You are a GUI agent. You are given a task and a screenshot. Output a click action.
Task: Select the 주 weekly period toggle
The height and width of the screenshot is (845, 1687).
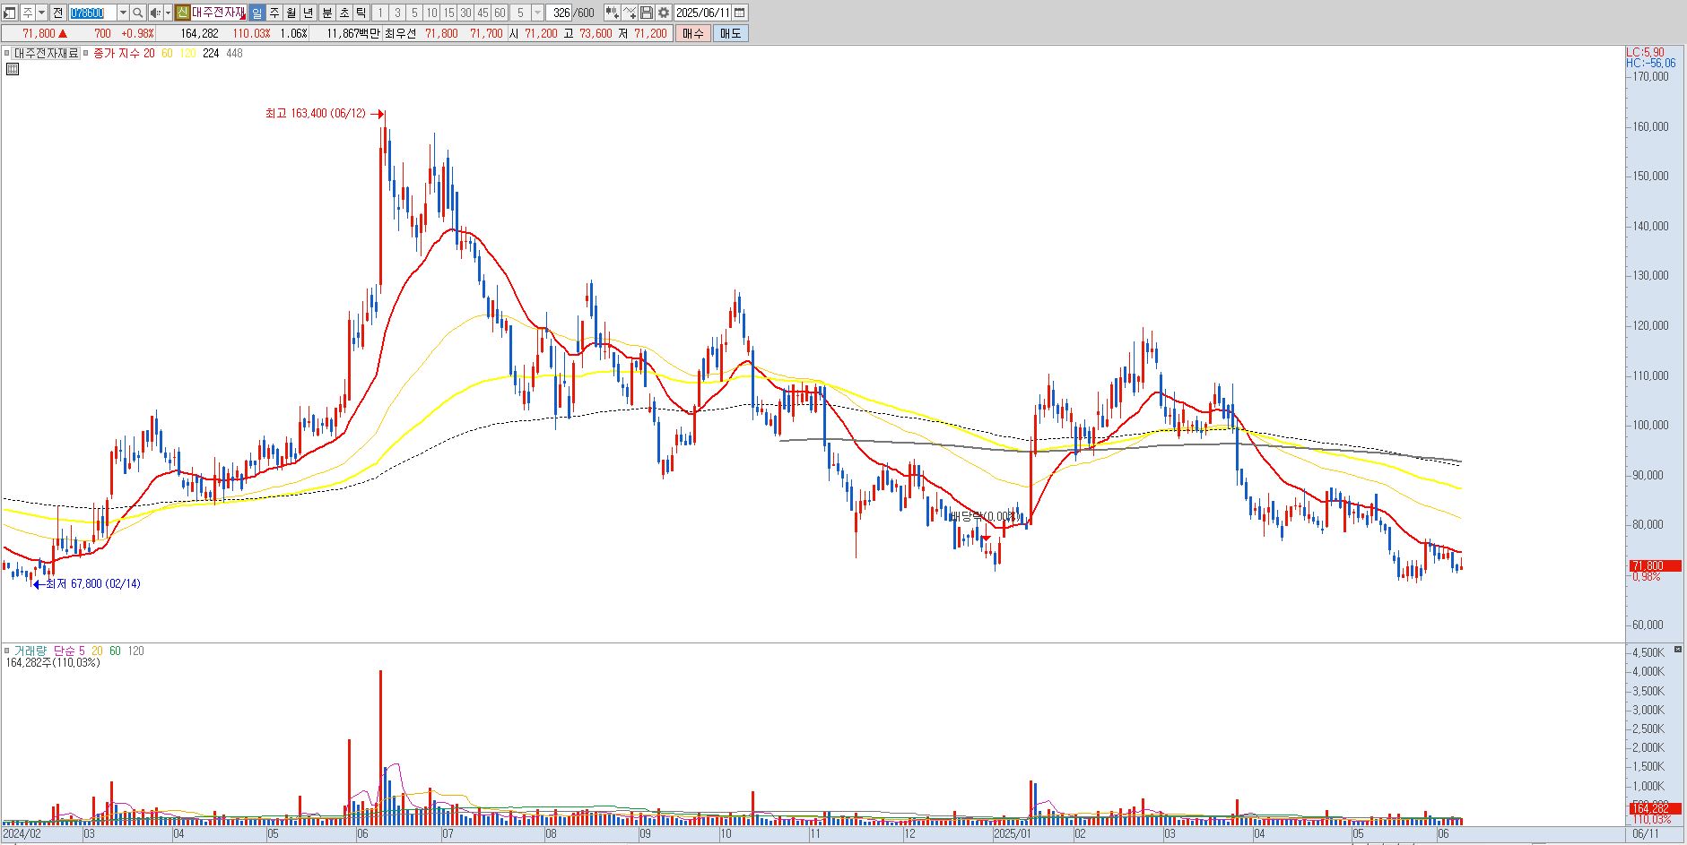pyautogui.click(x=274, y=13)
